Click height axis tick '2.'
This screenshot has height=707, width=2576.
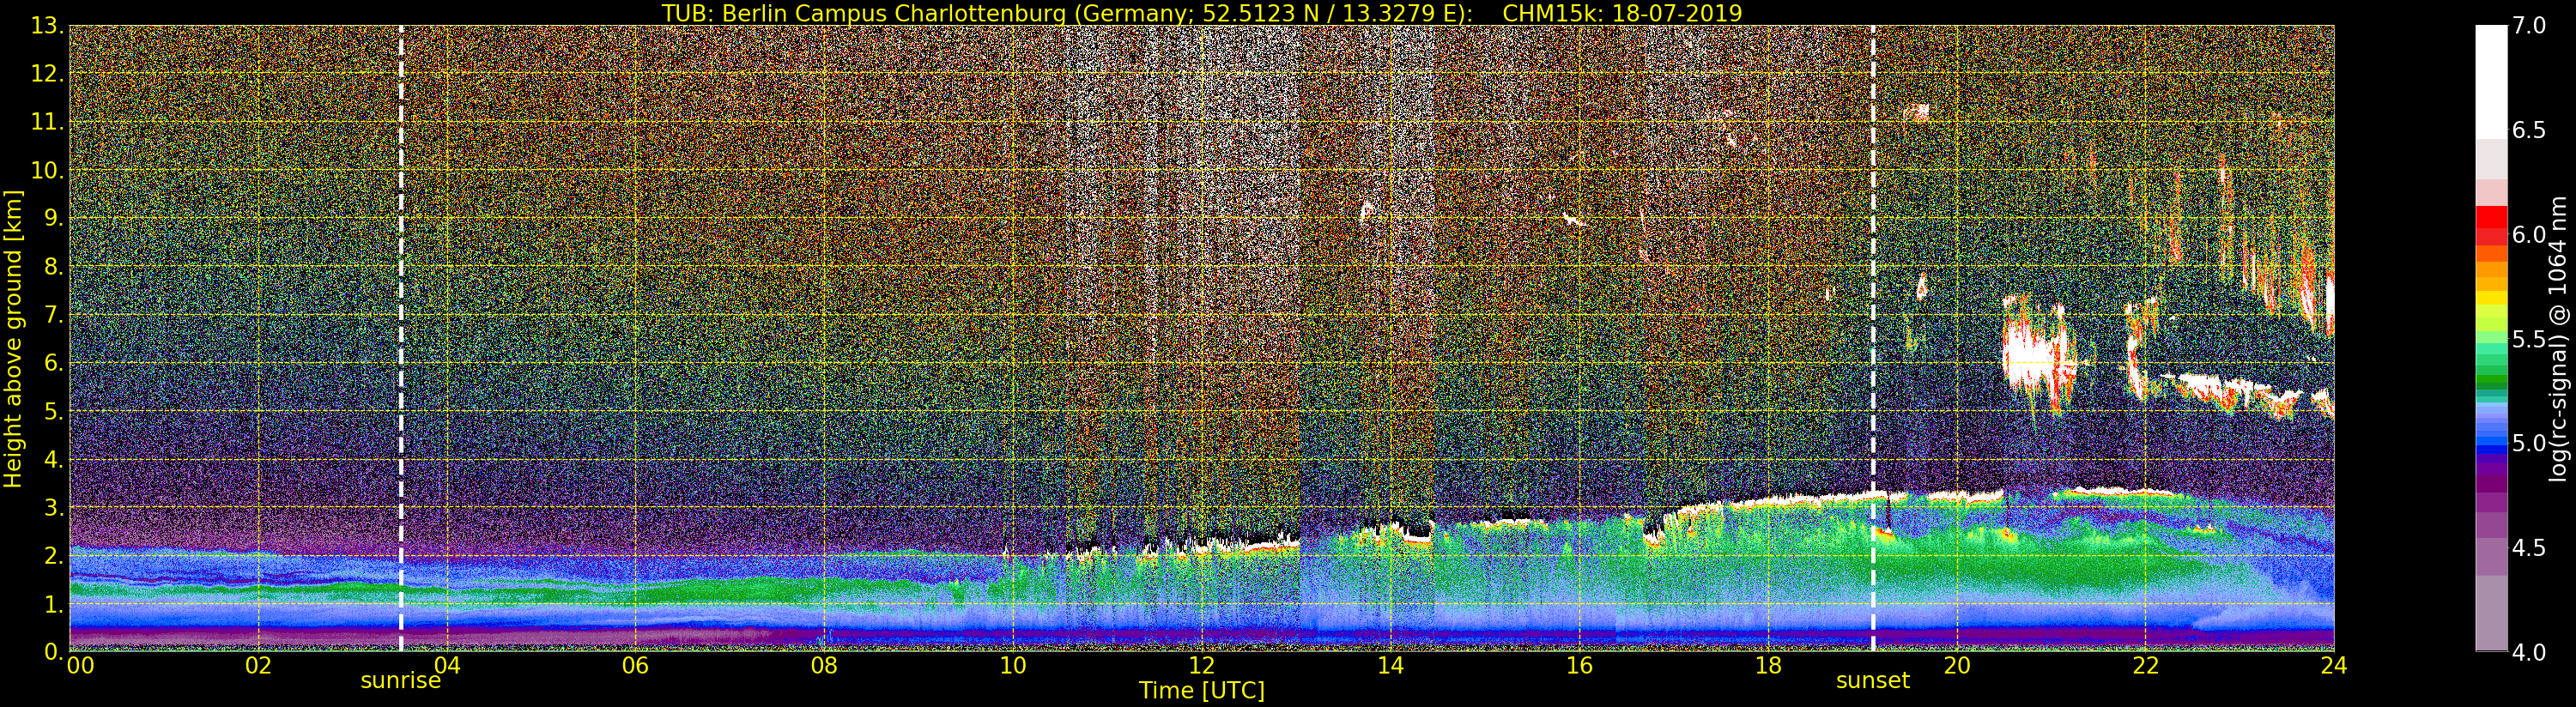tap(53, 555)
